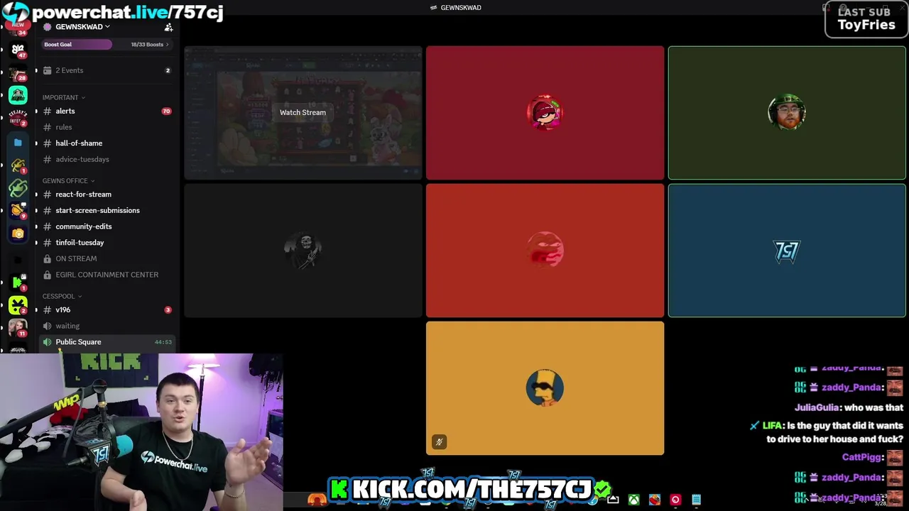The width and height of the screenshot is (909, 511).
Task: Click the lock icon beside ON STREAM
Action: [47, 258]
